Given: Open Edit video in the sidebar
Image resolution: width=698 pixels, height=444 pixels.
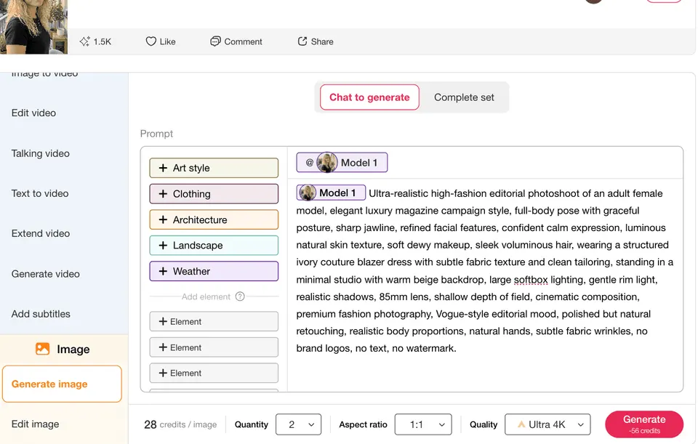Looking at the screenshot, I should click(34, 113).
